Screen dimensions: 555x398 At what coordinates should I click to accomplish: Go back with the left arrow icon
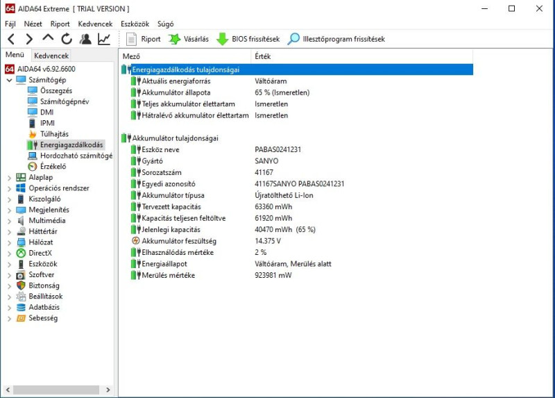(x=11, y=39)
